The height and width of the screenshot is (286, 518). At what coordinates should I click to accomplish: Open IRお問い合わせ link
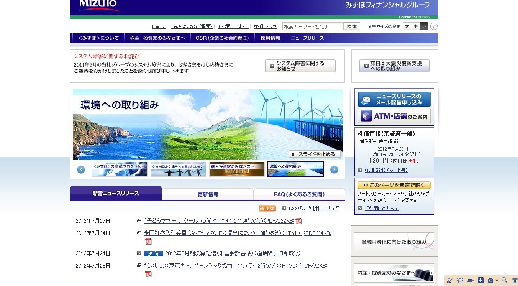click(x=233, y=26)
